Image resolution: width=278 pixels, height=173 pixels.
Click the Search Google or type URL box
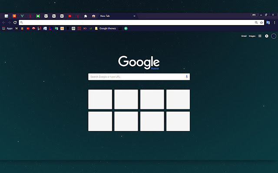tap(139, 77)
